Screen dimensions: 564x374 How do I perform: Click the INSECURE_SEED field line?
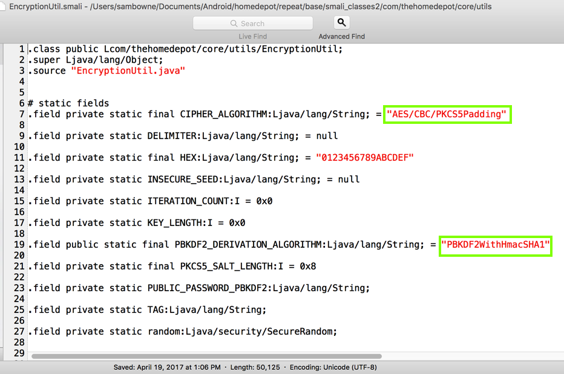194,179
